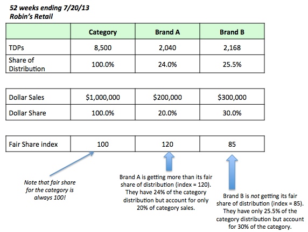Select the Brand A TDPs value 2,040

[167, 47]
